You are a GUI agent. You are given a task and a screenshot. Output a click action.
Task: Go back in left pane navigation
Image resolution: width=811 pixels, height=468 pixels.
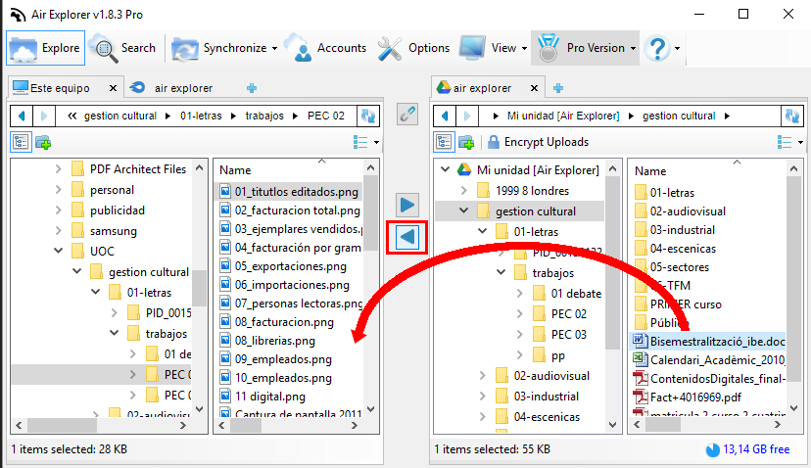pyautogui.click(x=22, y=116)
